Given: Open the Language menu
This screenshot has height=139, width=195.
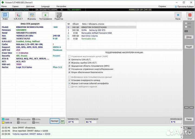Looking at the screenshot, I should (45, 6).
